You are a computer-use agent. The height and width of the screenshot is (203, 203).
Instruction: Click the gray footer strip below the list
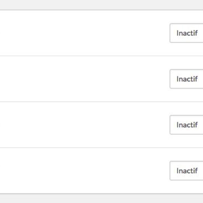(101, 199)
